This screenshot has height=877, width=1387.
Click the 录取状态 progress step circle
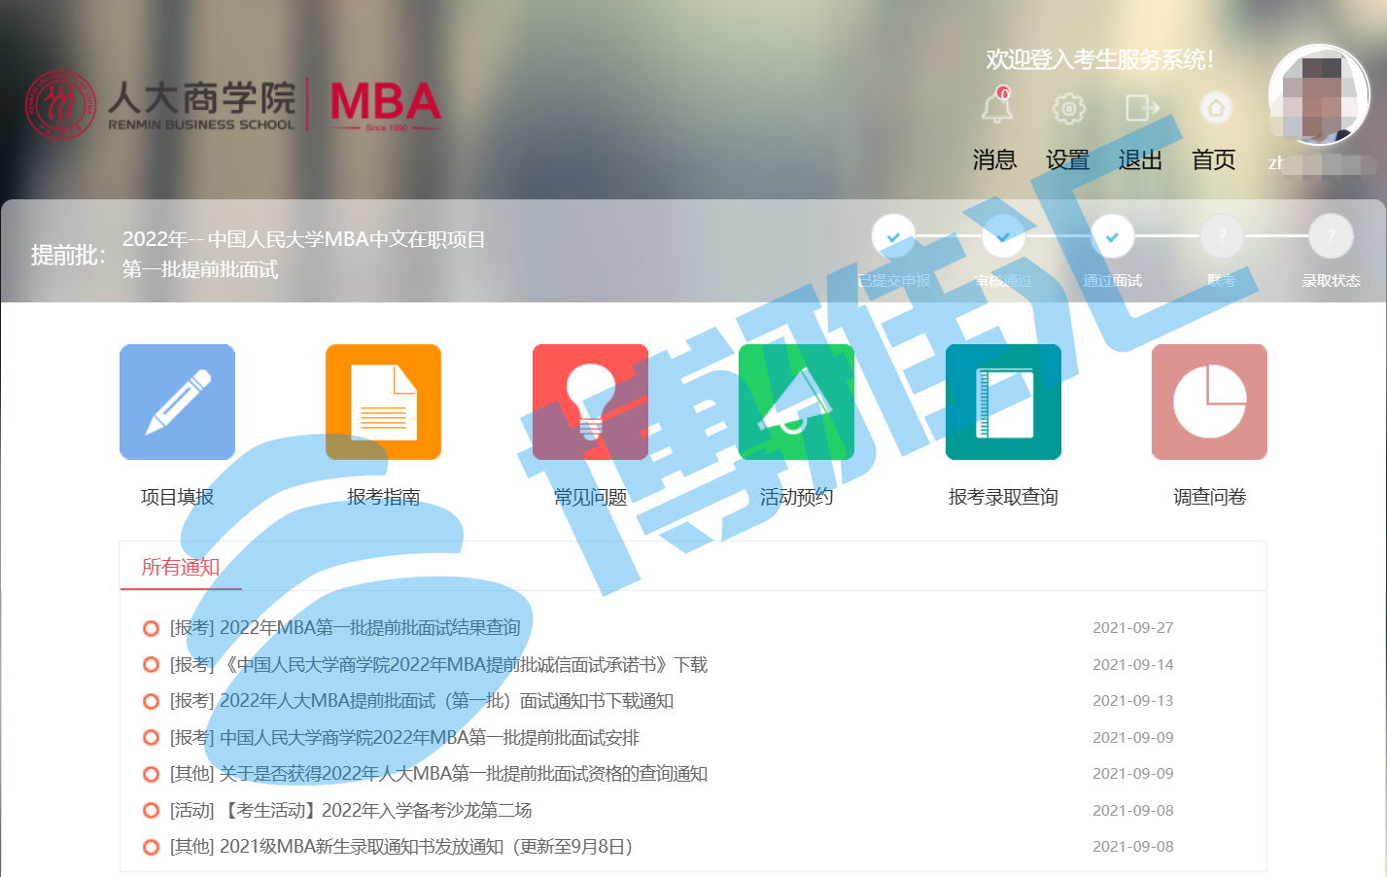point(1331,236)
